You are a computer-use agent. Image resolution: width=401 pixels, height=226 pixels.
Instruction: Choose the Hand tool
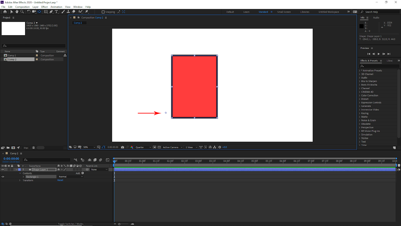click(17, 12)
